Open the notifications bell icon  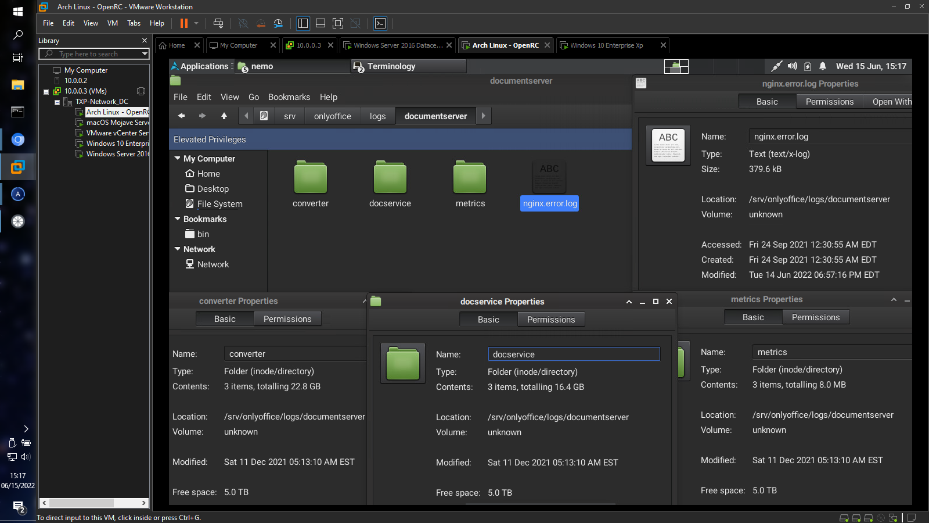pyautogui.click(x=823, y=66)
